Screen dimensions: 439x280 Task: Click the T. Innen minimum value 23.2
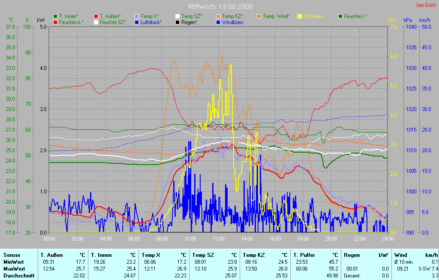tap(131, 262)
